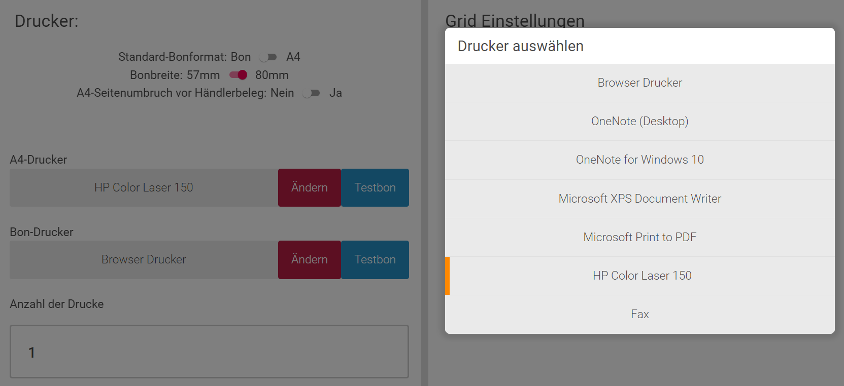The height and width of the screenshot is (386, 844).
Task: Choose Microsoft Print to PDF
Action: pyautogui.click(x=639, y=237)
